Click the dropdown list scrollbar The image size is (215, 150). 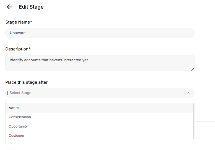click(x=194, y=121)
